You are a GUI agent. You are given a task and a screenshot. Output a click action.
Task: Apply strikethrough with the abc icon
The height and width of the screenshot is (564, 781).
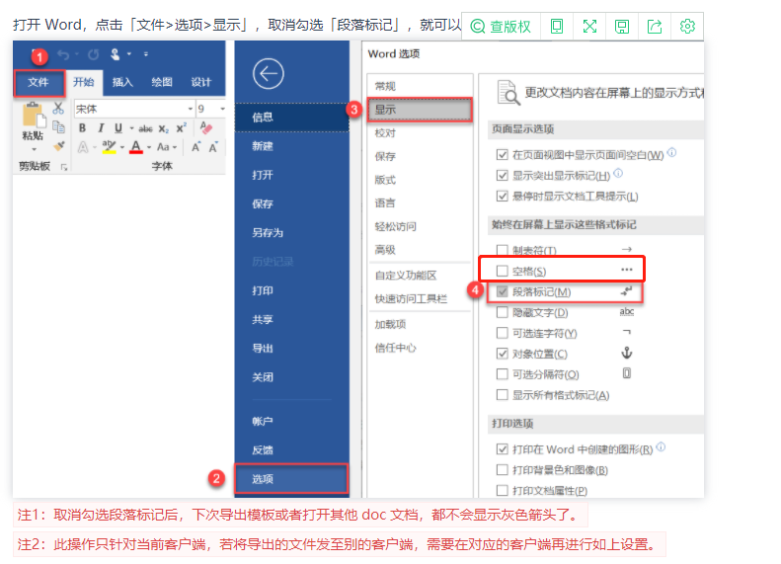[x=145, y=128]
